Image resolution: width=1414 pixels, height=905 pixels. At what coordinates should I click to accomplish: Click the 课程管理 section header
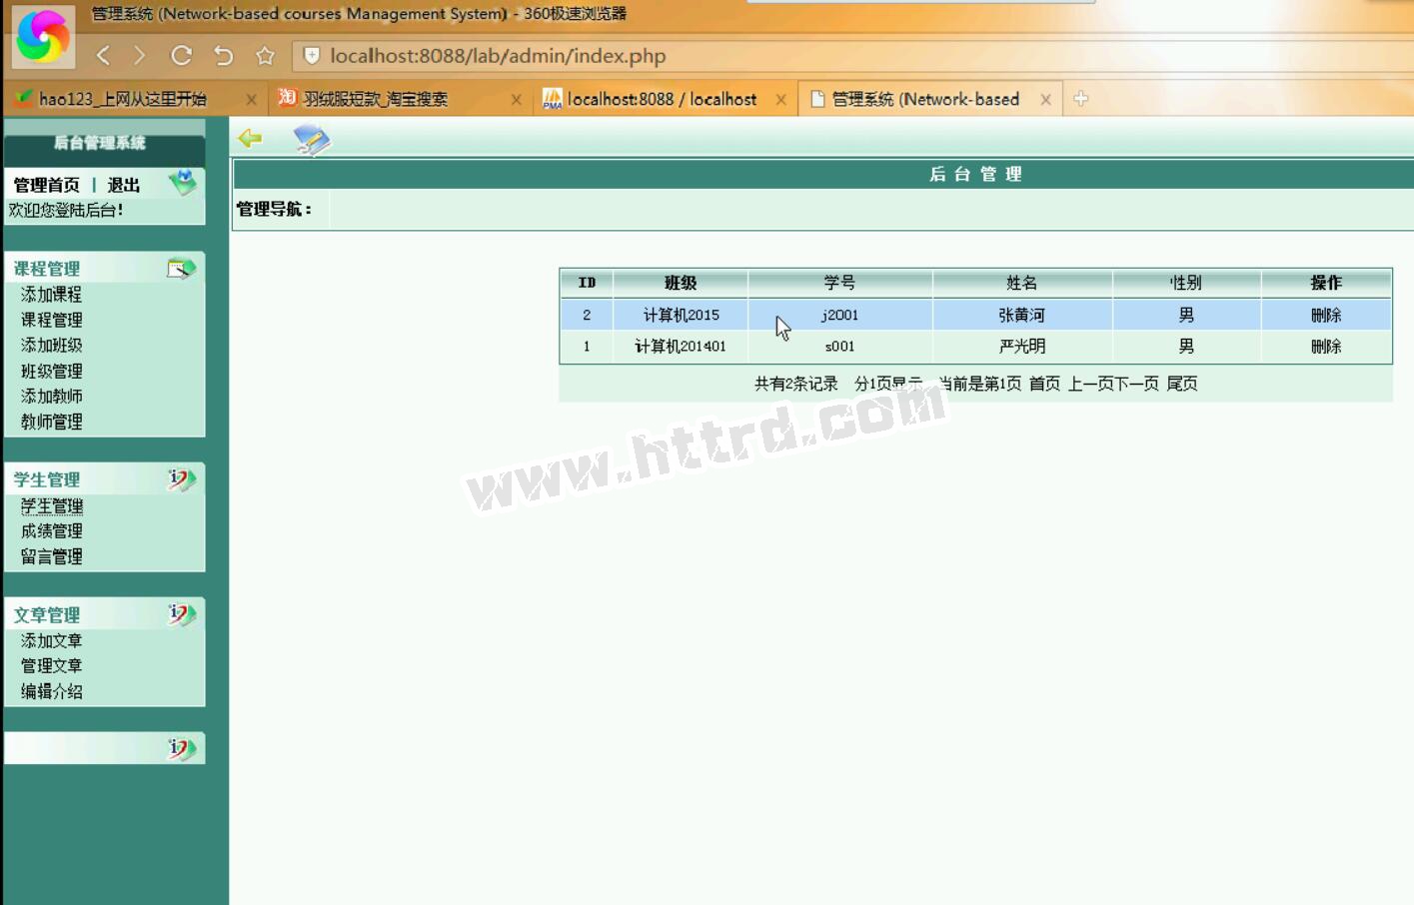[47, 269]
